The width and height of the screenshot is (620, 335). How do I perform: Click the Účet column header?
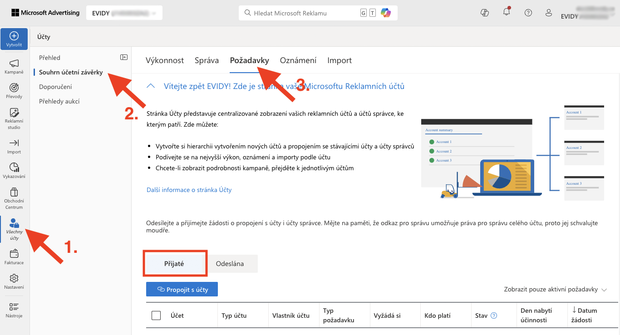tap(177, 315)
